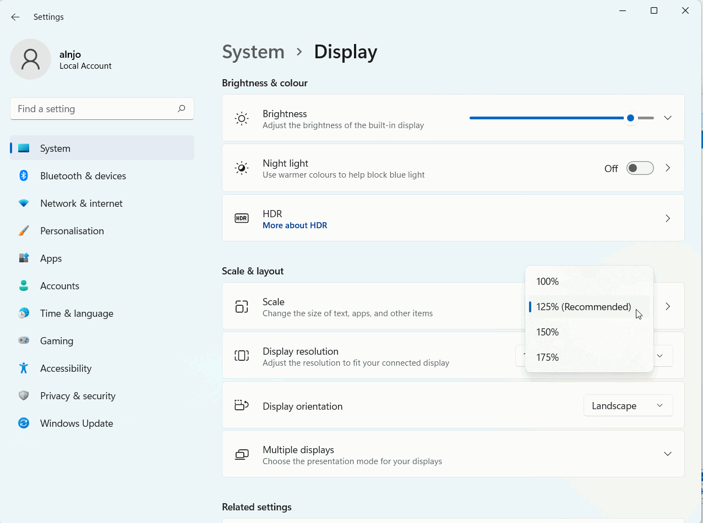
Task: Click the Gaming controller icon
Action: coord(24,341)
